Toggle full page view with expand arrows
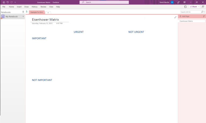The image size is (206, 123). click(x=175, y=17)
